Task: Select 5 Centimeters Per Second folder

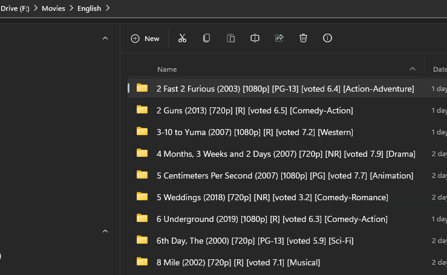Action: tap(284, 175)
